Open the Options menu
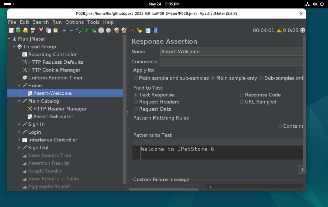The image size is (328, 207). coord(74,22)
